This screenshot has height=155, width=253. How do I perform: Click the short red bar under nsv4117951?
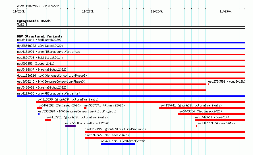48,120
